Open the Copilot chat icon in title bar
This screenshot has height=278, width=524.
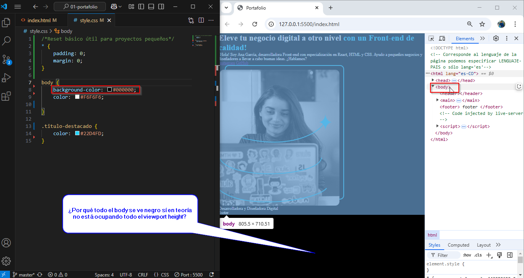click(x=114, y=7)
